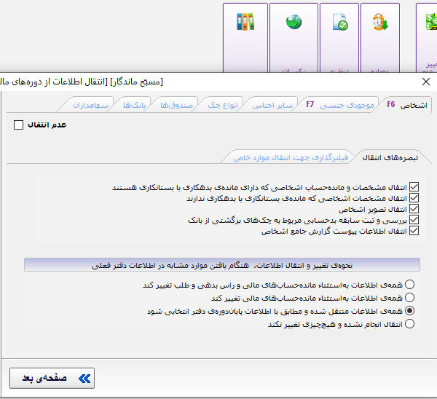Uncheck انتقال تصویر اشخاص checkbox

[415, 209]
